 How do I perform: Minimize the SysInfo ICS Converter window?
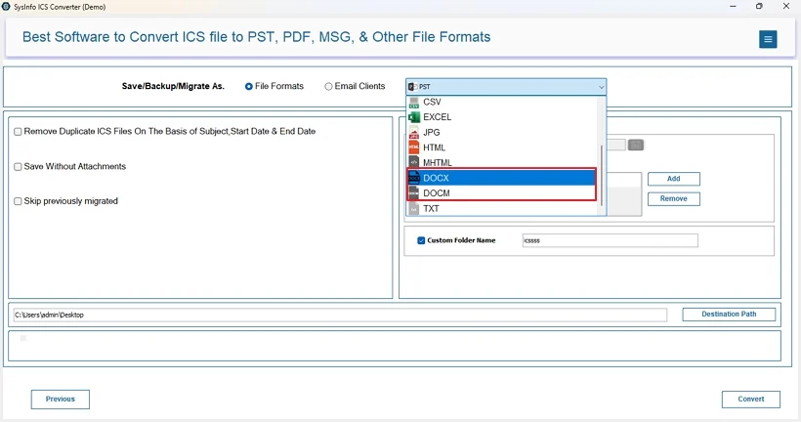point(733,7)
